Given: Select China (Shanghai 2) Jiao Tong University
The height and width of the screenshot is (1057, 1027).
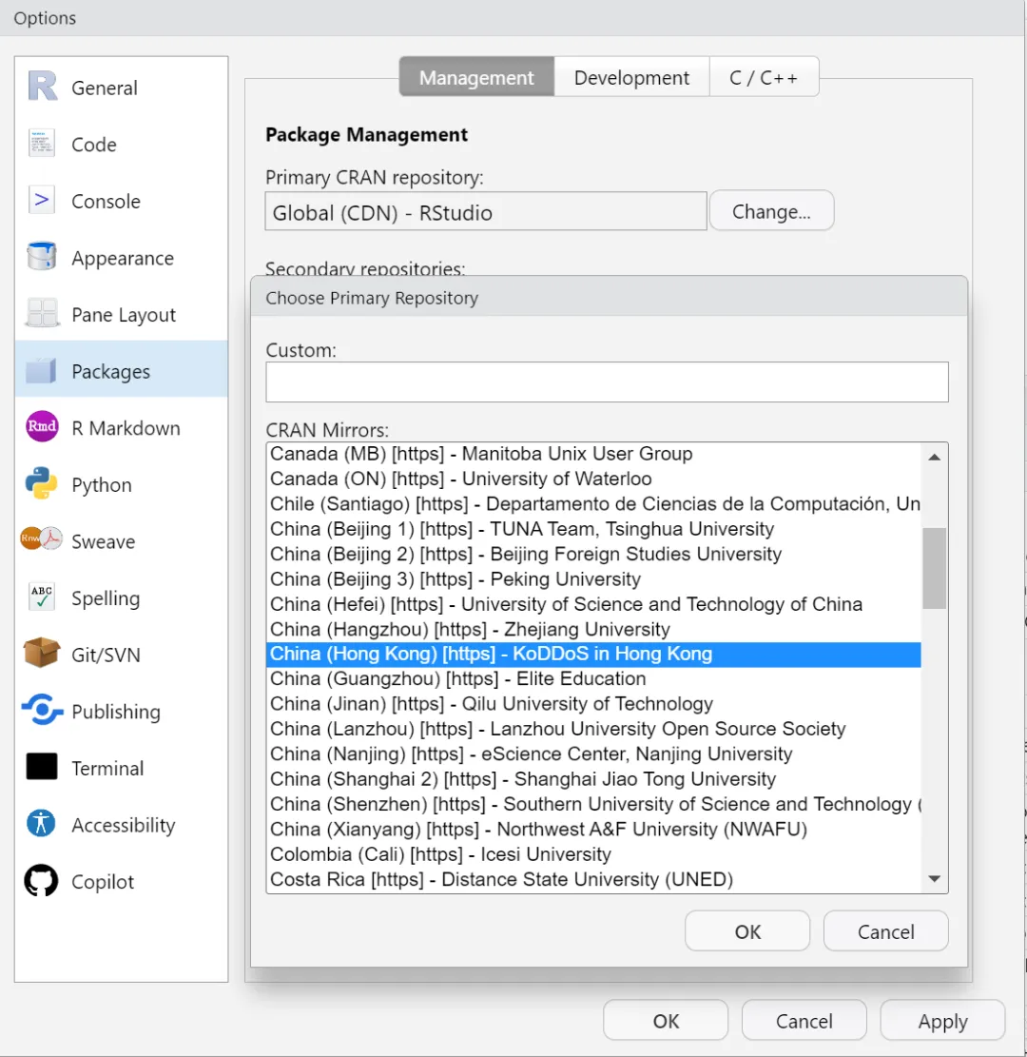Looking at the screenshot, I should [593, 778].
